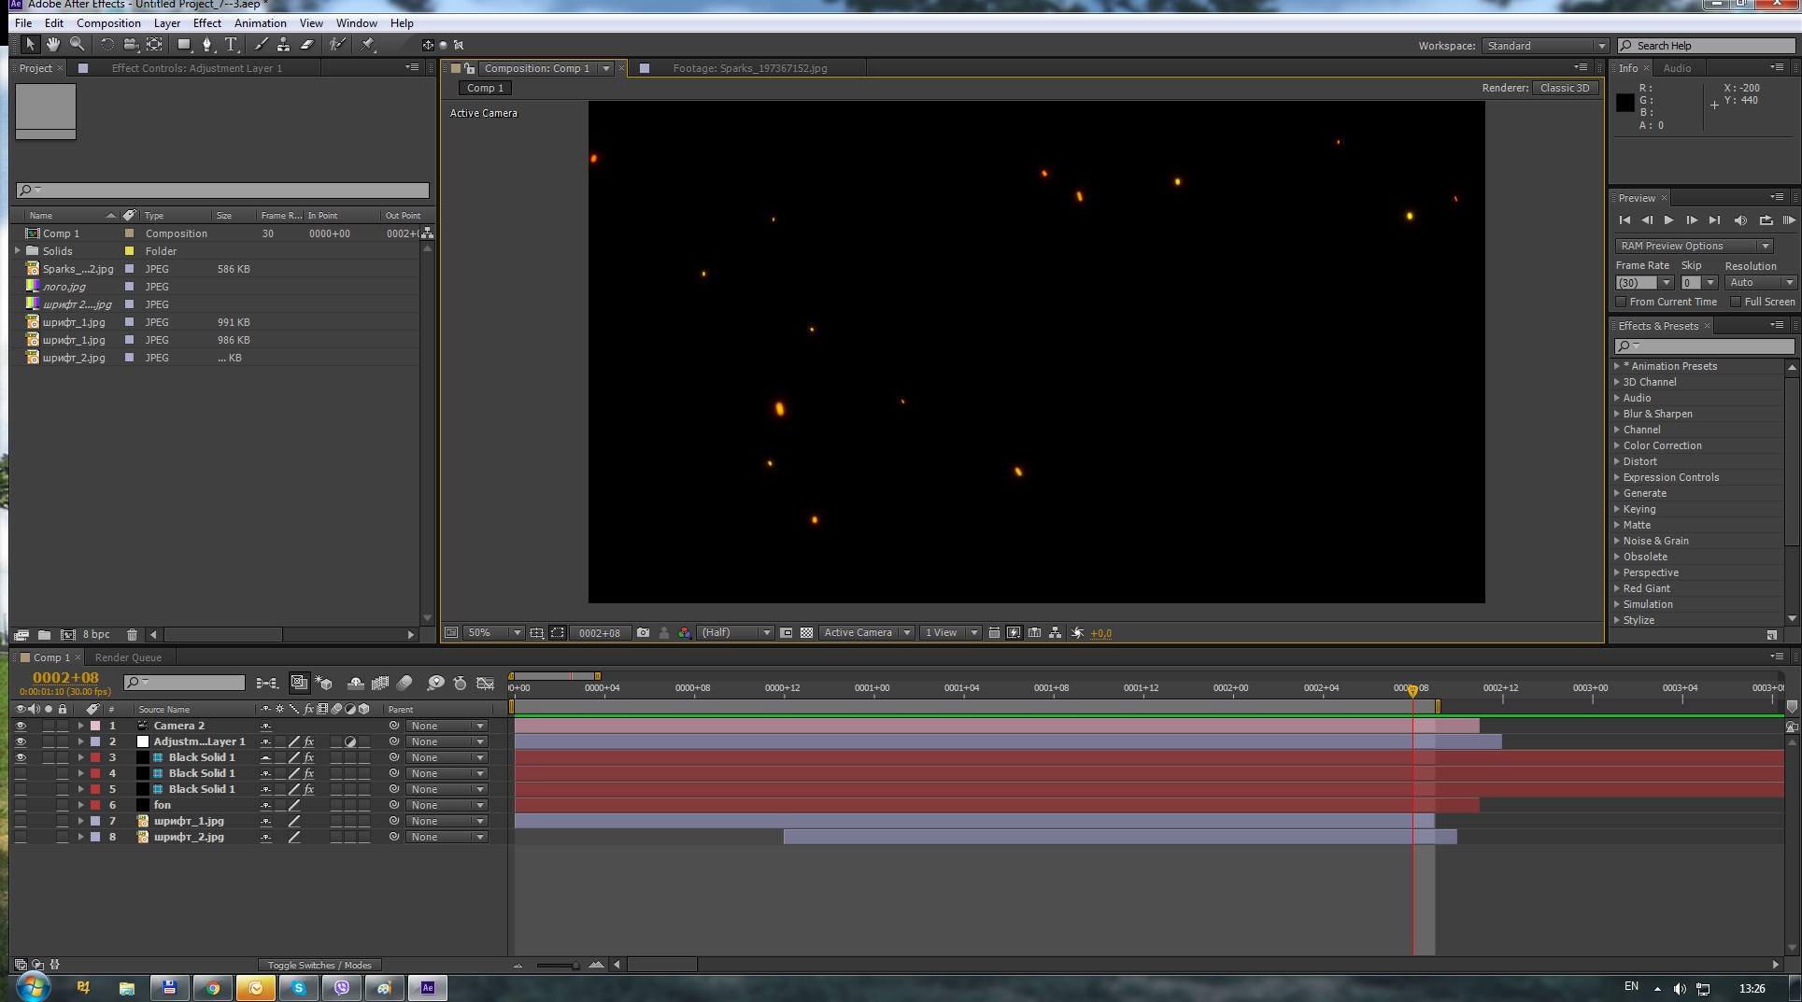Select the Roto Brush tool
The width and height of the screenshot is (1802, 1002).
(x=337, y=44)
